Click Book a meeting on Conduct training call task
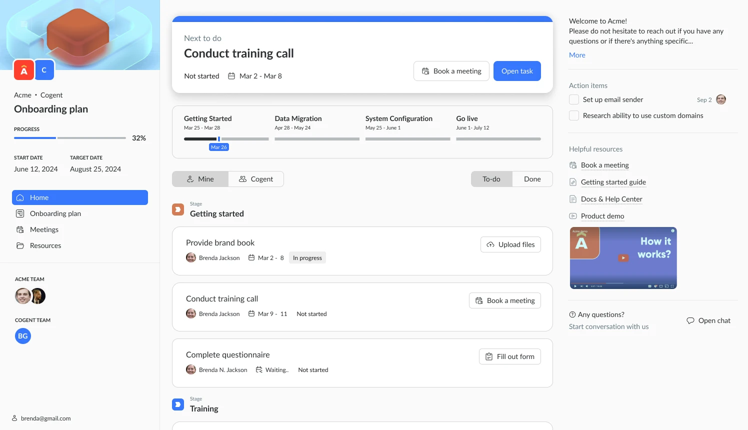This screenshot has width=748, height=430. point(505,300)
